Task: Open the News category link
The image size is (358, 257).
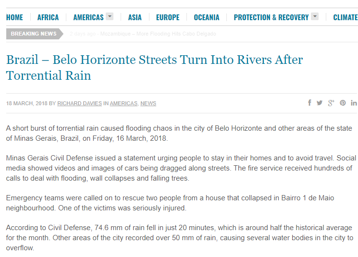Action: (148, 103)
